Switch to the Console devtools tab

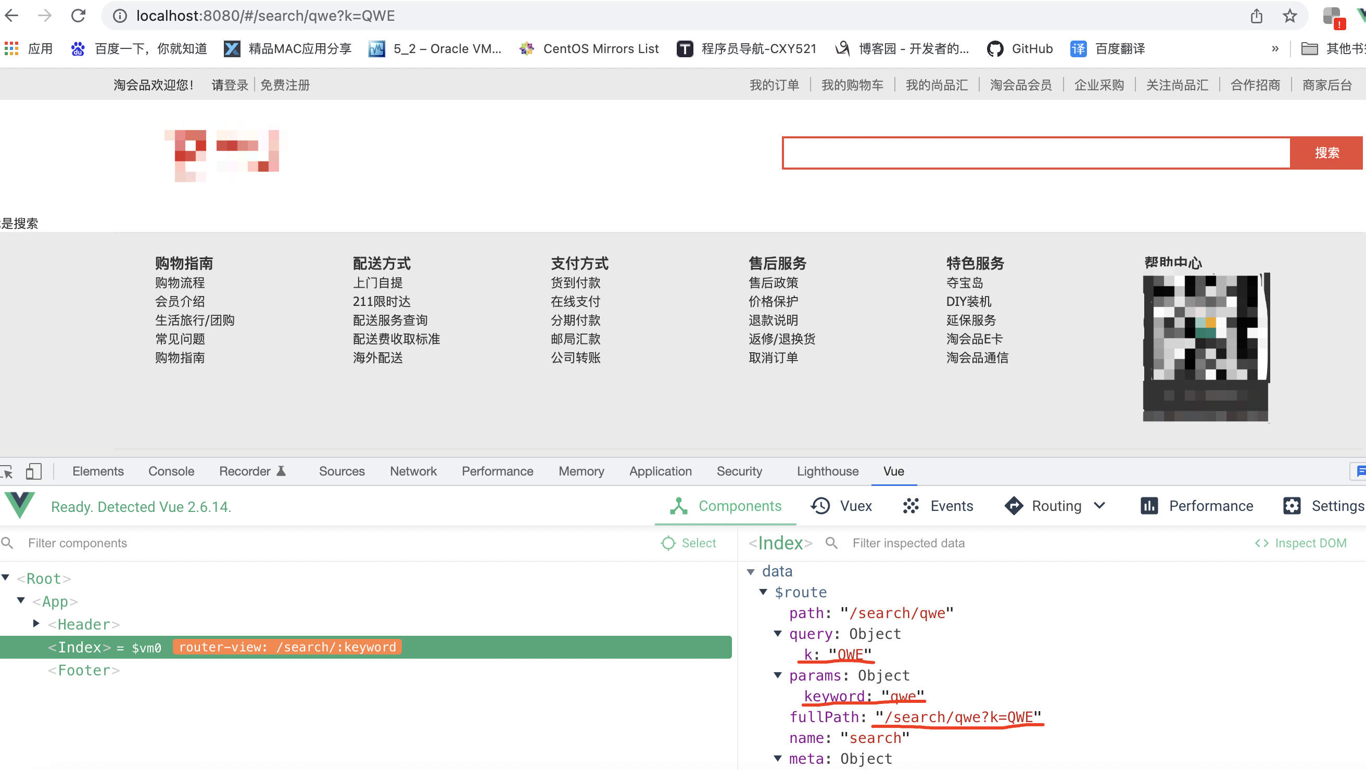[171, 471]
